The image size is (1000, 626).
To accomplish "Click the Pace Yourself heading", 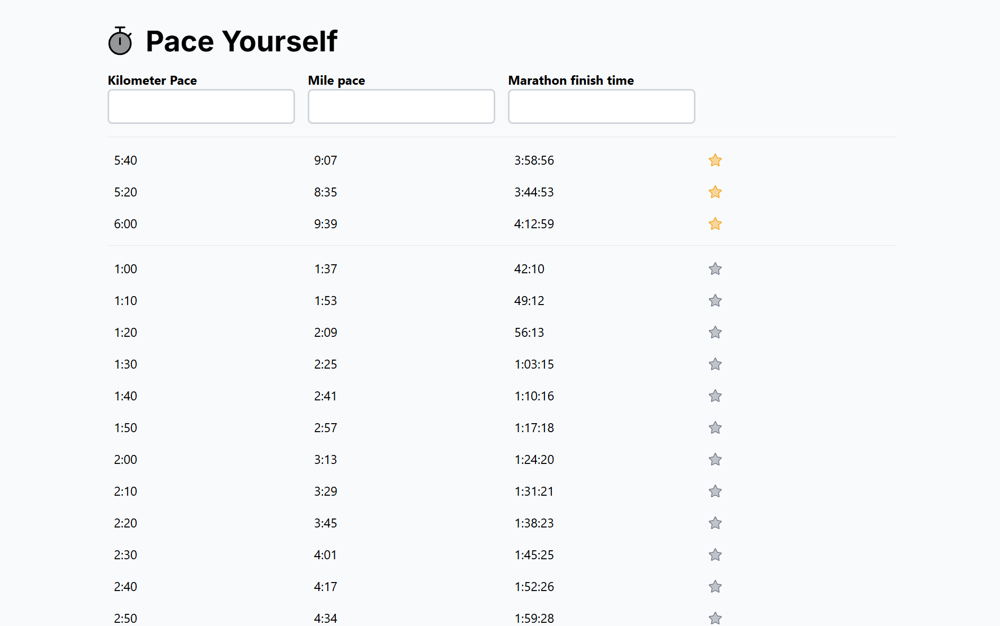I will [x=242, y=41].
